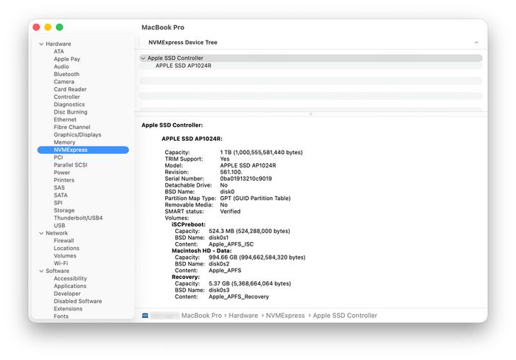Image resolution: width=516 pixels, height=360 pixels.
Task: Open the USB hardware category
Action: (x=59, y=226)
